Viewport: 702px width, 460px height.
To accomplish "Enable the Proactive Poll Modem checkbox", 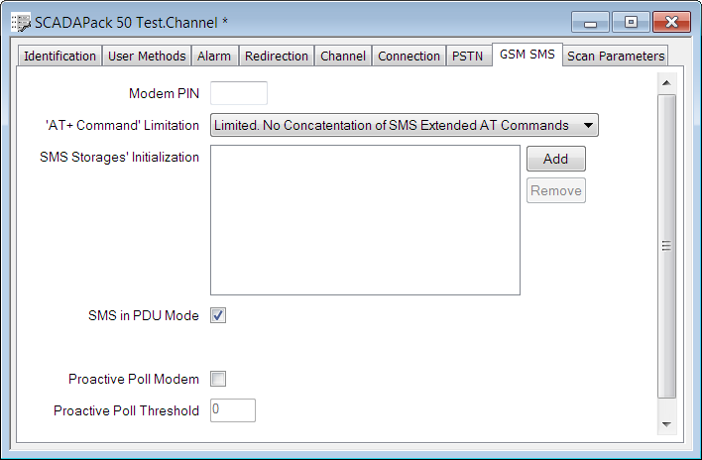I will (x=218, y=379).
